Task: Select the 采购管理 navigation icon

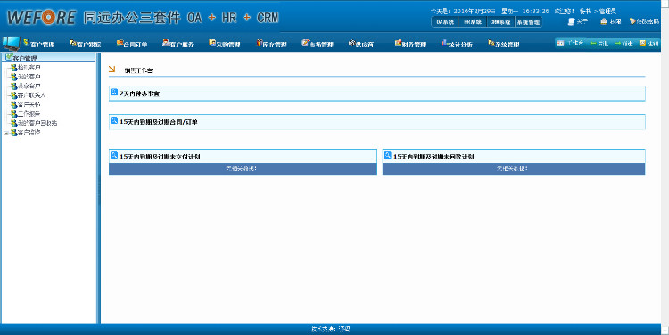Action: click(x=212, y=43)
